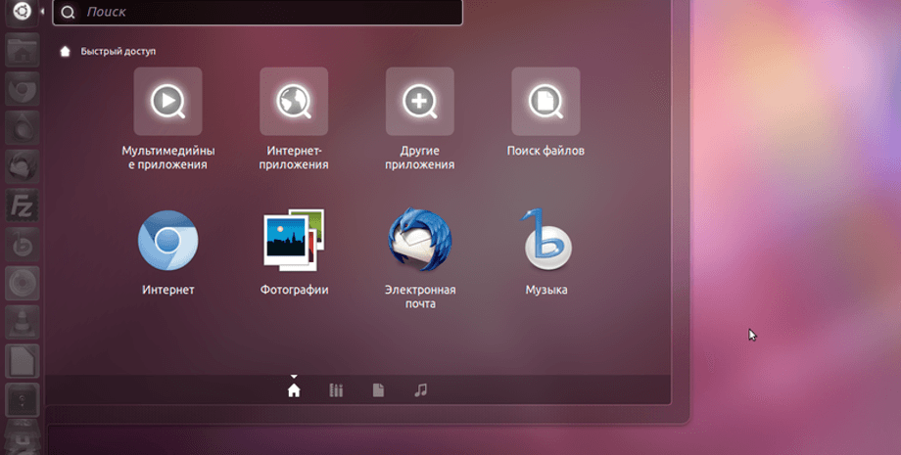This screenshot has height=455, width=901.
Task: Click the arrow beside the Ubuntu logo
Action: (42, 12)
